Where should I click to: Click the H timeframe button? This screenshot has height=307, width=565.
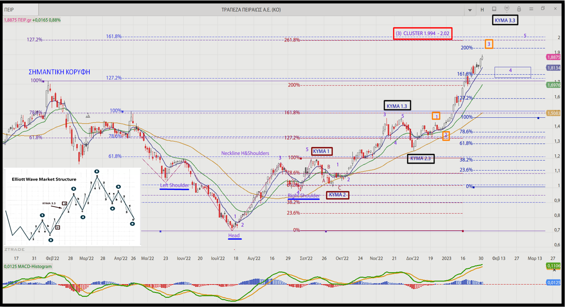(x=482, y=9)
